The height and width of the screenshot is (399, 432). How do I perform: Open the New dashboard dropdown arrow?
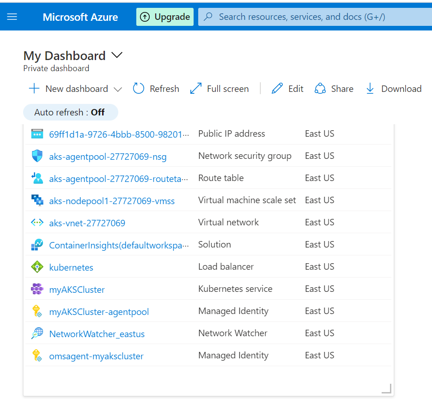click(118, 89)
